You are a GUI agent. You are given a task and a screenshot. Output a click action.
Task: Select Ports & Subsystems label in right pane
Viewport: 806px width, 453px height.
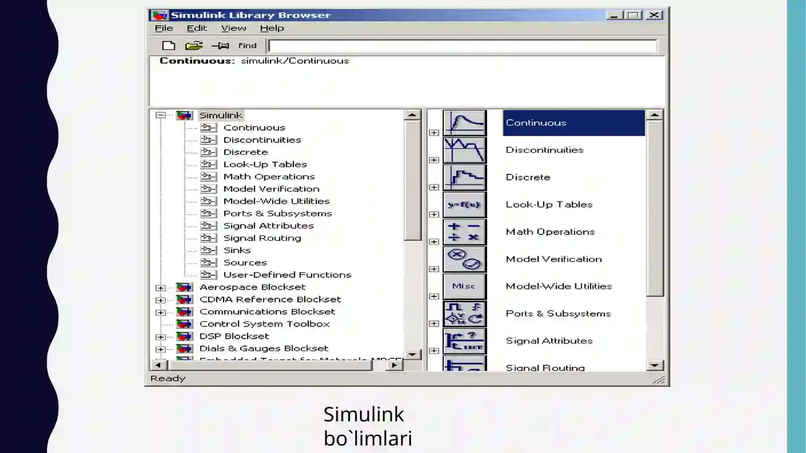558,313
